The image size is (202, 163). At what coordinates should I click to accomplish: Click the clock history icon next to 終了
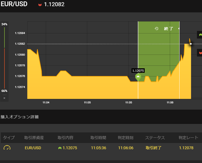coord(157,29)
